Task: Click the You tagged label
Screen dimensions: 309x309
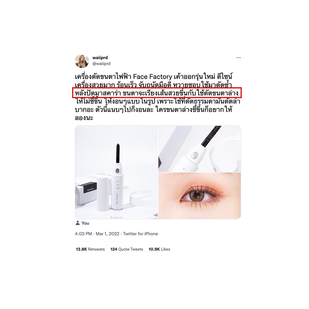Action: coord(85,223)
